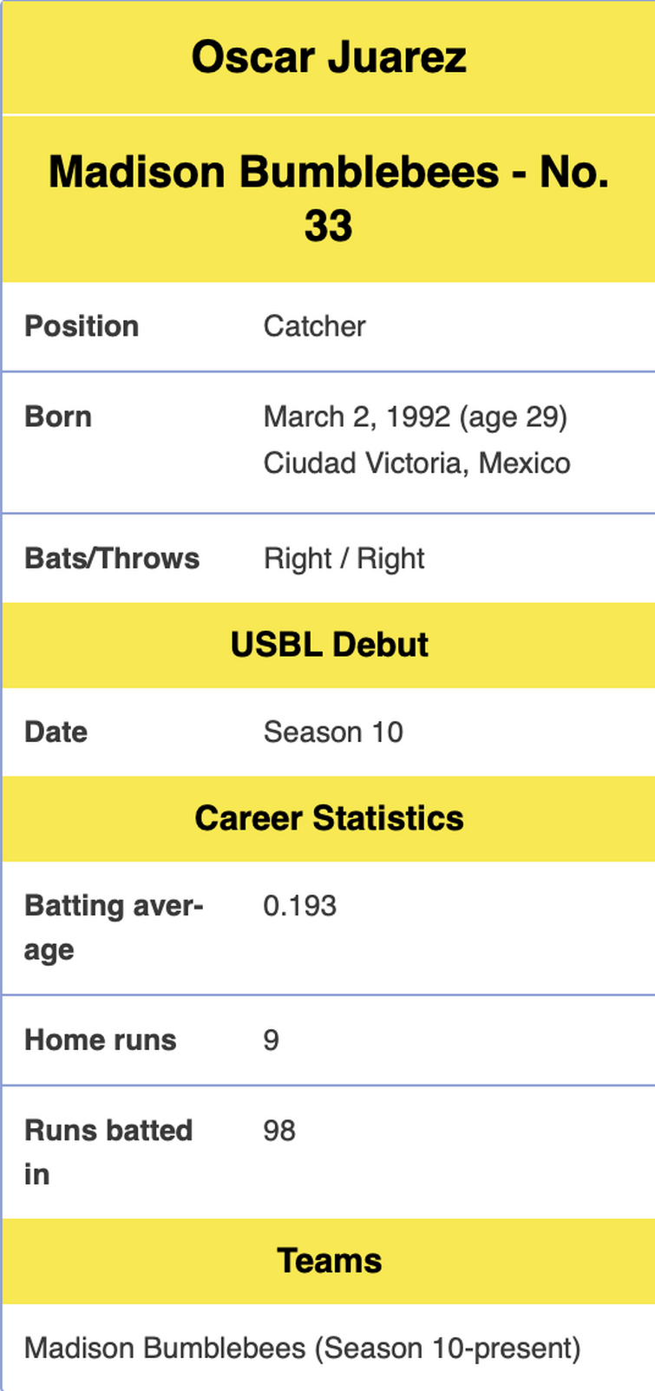Select the Season 10 debut value

[x=333, y=732]
